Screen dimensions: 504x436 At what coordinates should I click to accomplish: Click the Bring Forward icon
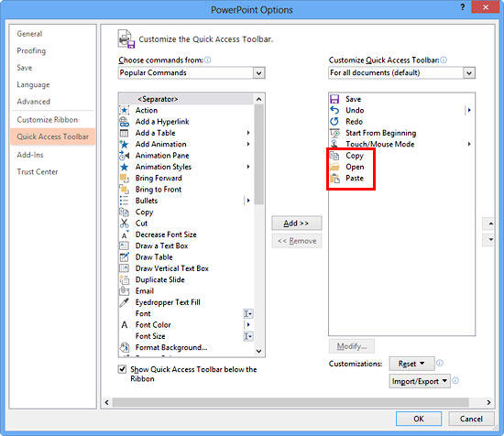[124, 178]
